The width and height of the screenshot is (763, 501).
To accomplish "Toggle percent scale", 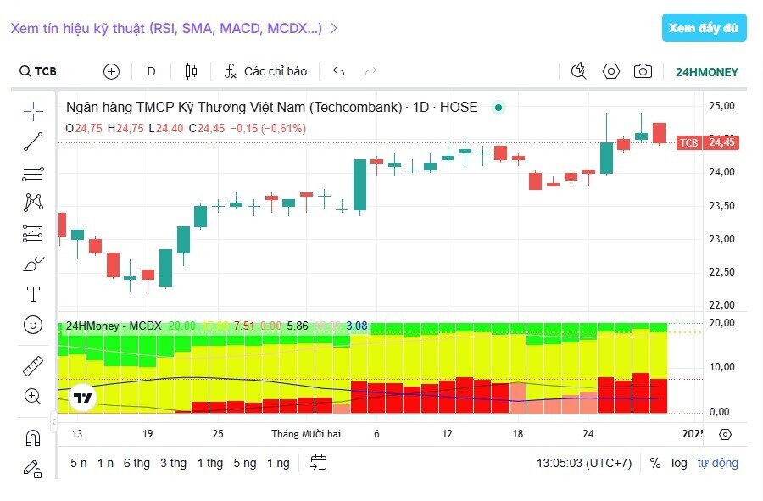I will click(655, 463).
